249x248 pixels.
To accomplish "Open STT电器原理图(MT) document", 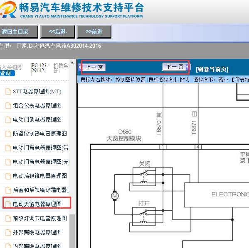I will click(x=37, y=91).
